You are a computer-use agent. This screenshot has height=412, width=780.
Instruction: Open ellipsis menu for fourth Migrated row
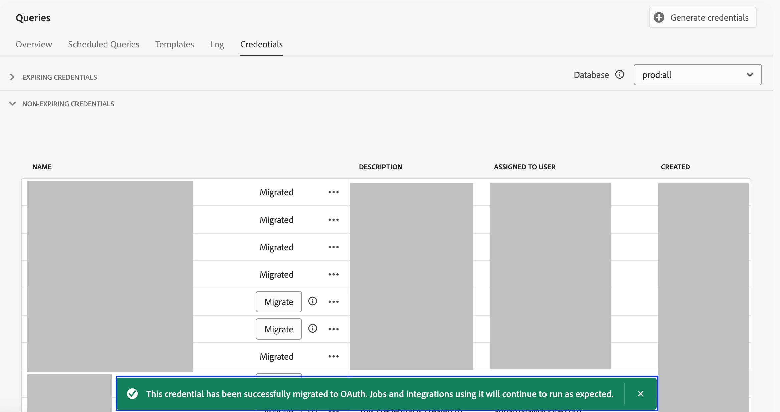(333, 275)
